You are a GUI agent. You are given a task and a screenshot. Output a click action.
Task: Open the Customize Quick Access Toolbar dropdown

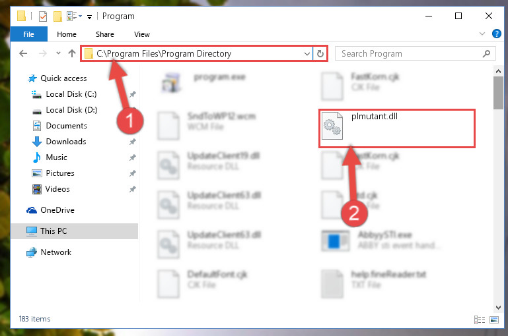pos(89,17)
